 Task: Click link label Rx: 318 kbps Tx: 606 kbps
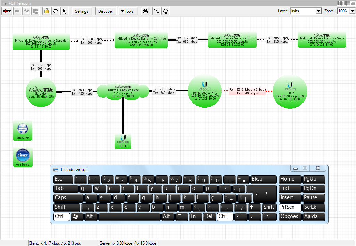(x=91, y=41)
